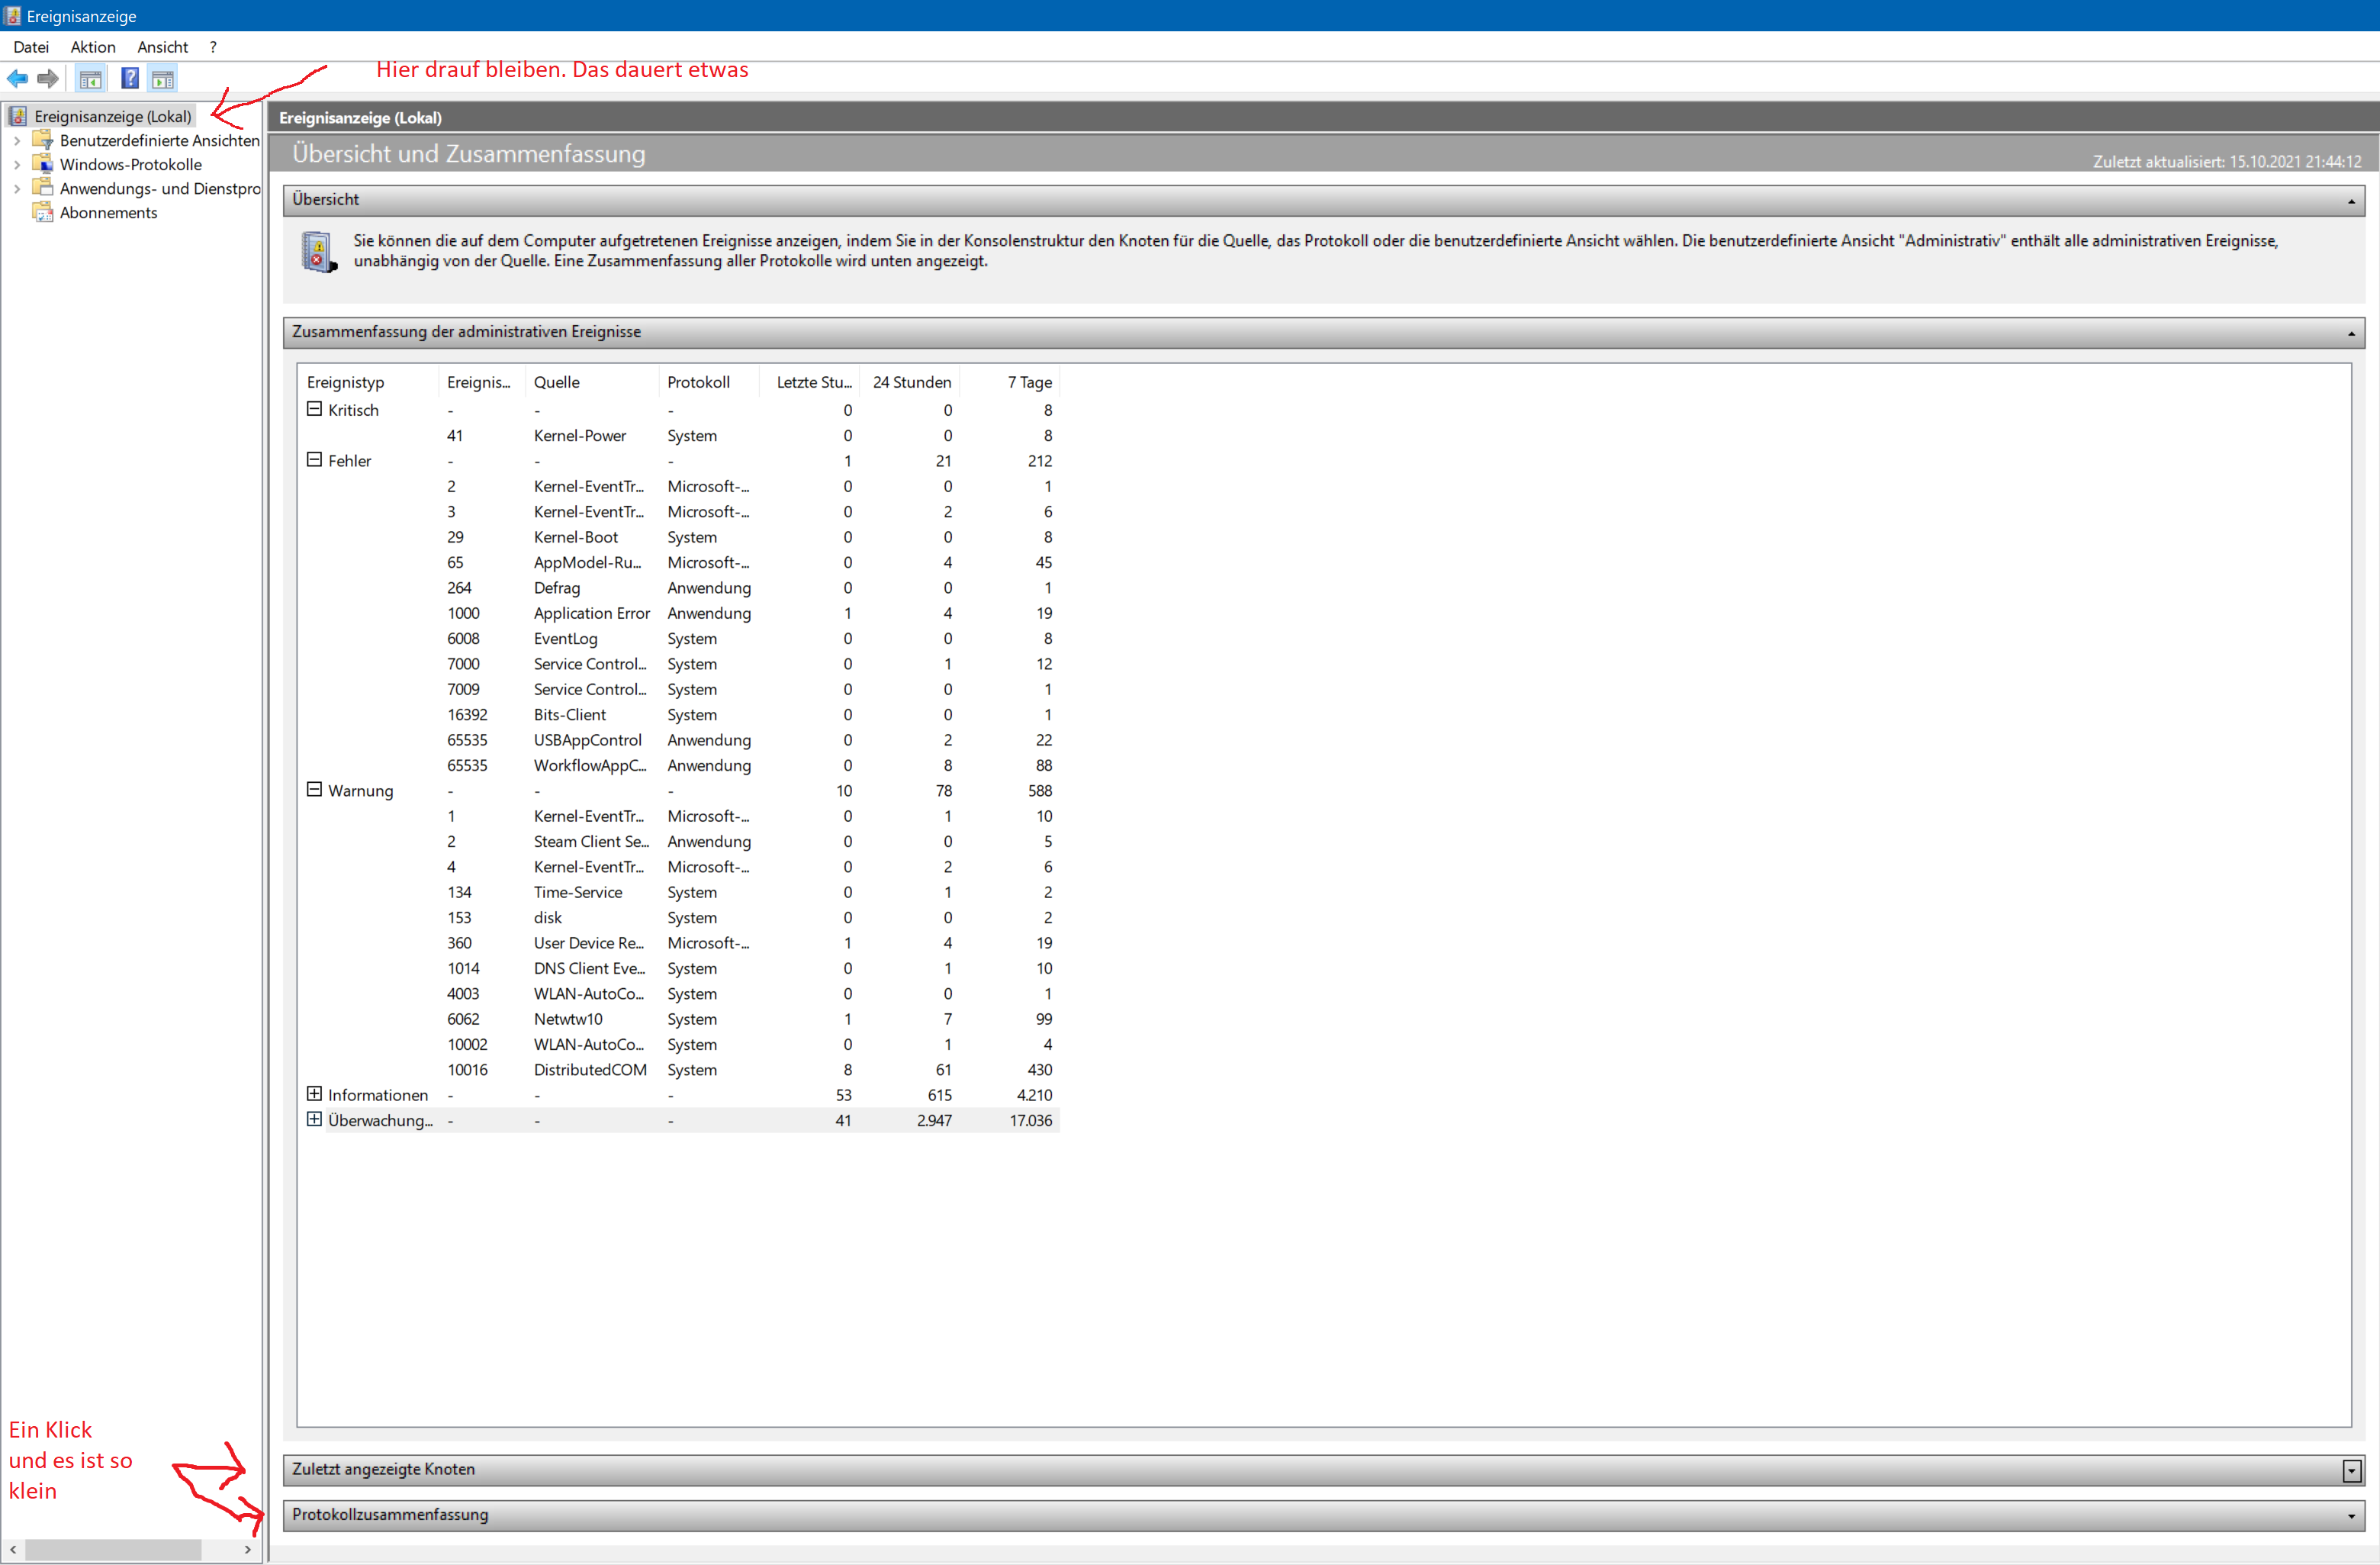This screenshot has height=1565, width=2380.
Task: Sort the table by the 7 Tage column header
Action: [1029, 382]
